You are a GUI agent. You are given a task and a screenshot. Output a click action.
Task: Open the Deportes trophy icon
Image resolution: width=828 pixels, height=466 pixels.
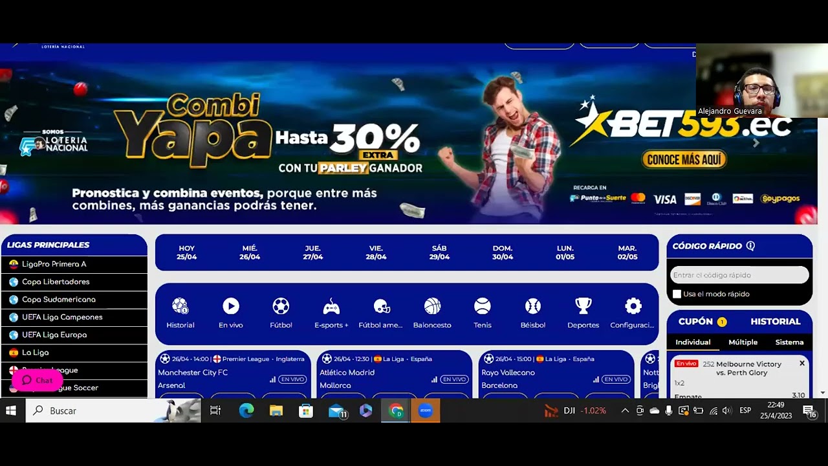pos(583,306)
